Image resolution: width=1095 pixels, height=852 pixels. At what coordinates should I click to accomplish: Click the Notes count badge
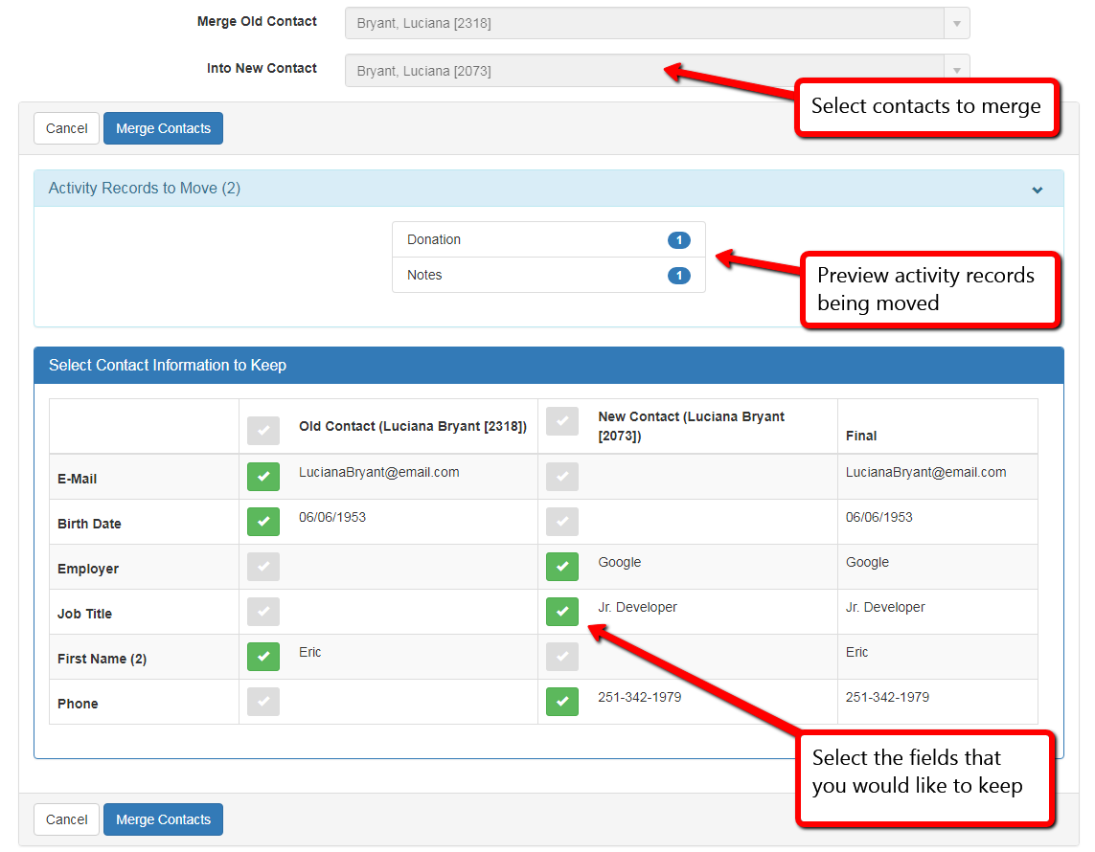[678, 276]
